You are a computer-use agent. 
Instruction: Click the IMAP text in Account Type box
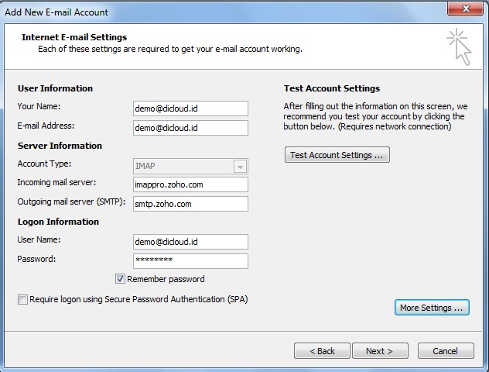(x=147, y=166)
